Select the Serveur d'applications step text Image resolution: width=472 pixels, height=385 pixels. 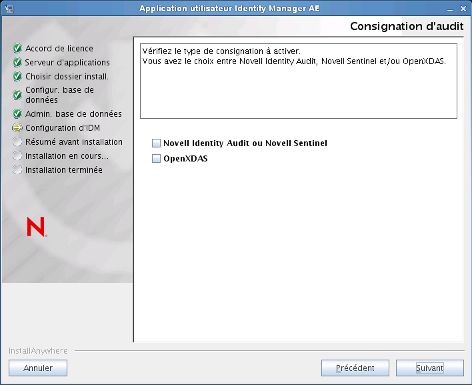pos(67,62)
